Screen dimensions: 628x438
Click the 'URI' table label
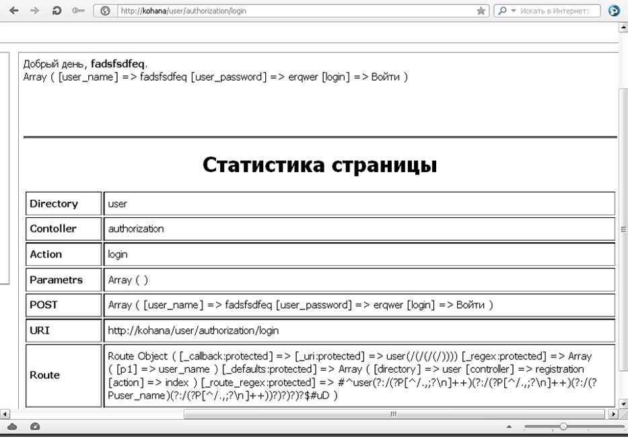[x=40, y=330]
